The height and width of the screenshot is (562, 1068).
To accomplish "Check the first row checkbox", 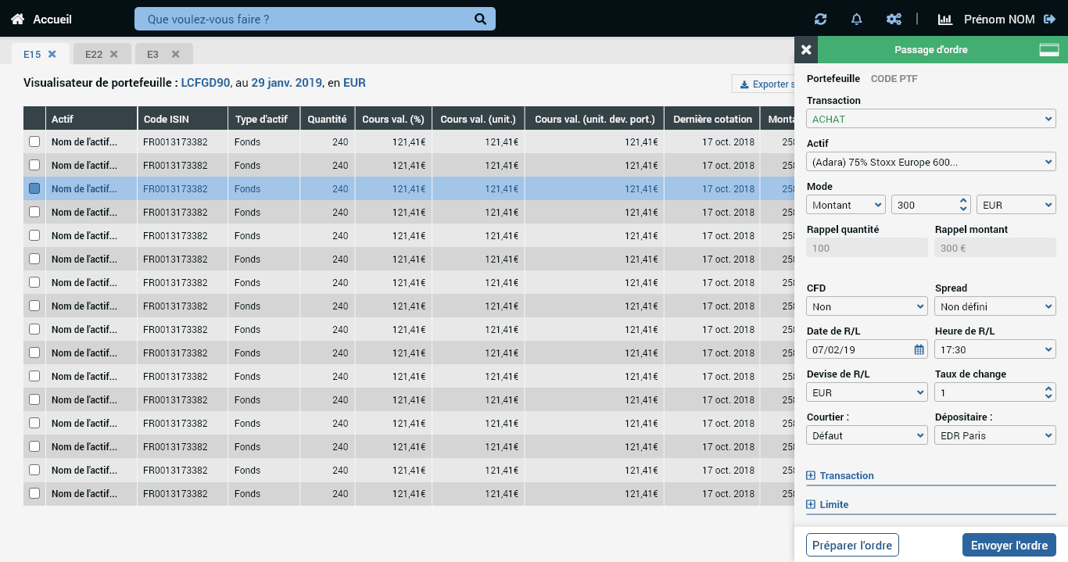I will (34, 142).
